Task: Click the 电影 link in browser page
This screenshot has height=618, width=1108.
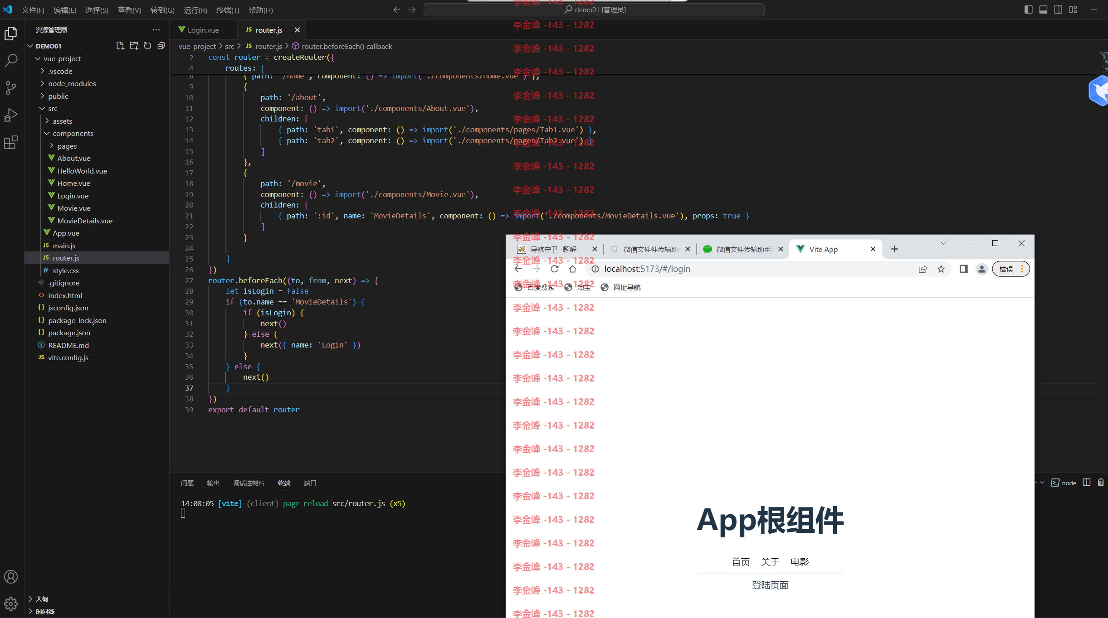Action: (800, 562)
